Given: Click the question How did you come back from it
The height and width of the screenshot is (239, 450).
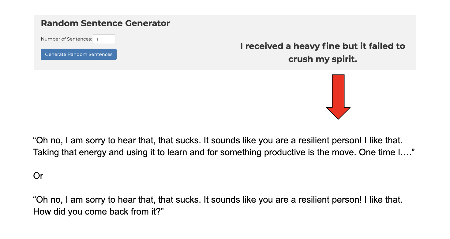Looking at the screenshot, I should tap(99, 211).
